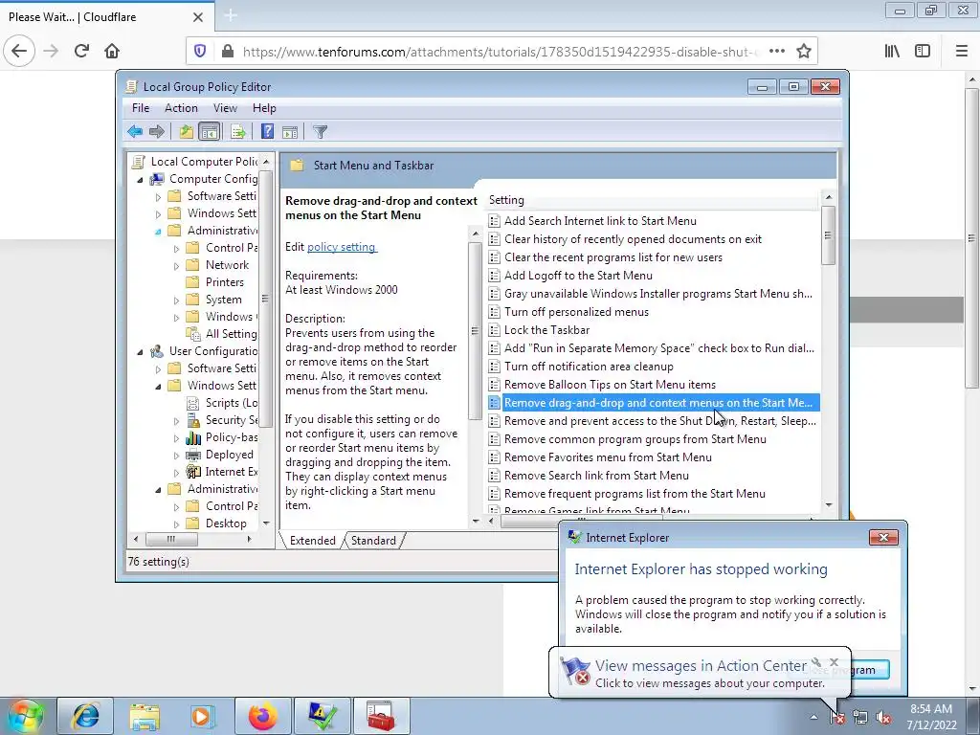Image resolution: width=980 pixels, height=735 pixels.
Task: Expand the Security Settings tree node
Action: 176,421
